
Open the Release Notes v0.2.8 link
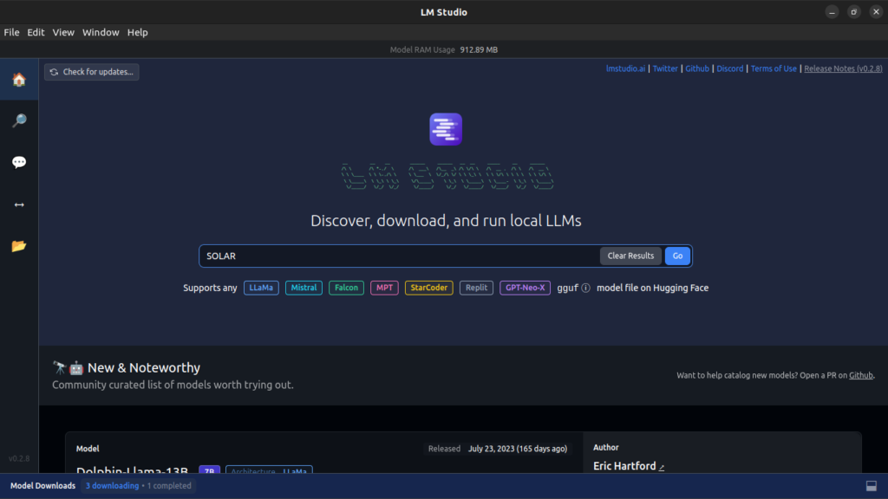[x=842, y=68]
